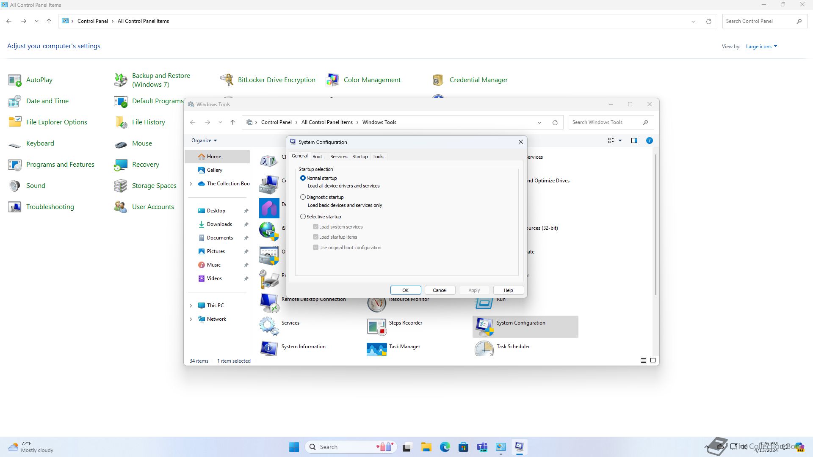813x457 pixels.
Task: Switch to the Services tab
Action: pyautogui.click(x=339, y=157)
